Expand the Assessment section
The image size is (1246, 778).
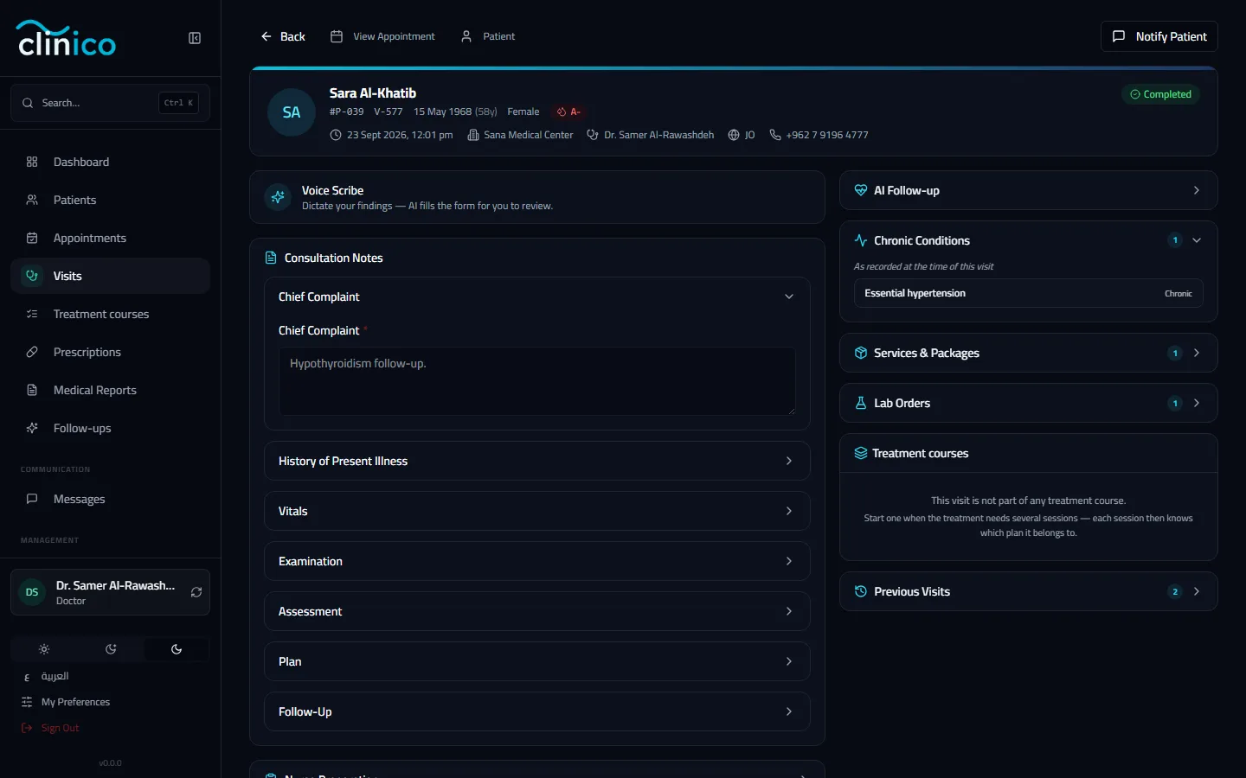(x=537, y=611)
